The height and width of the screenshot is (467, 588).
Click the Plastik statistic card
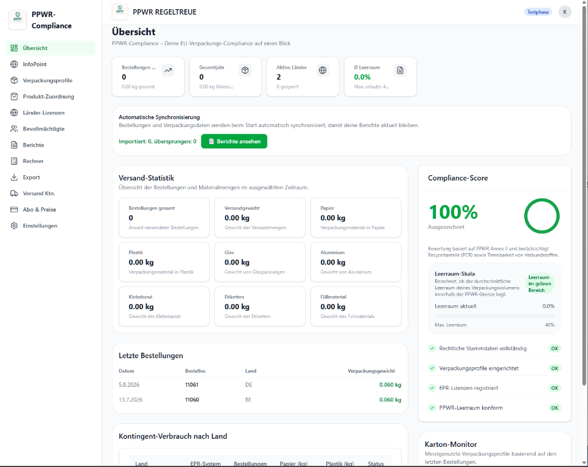[164, 261]
